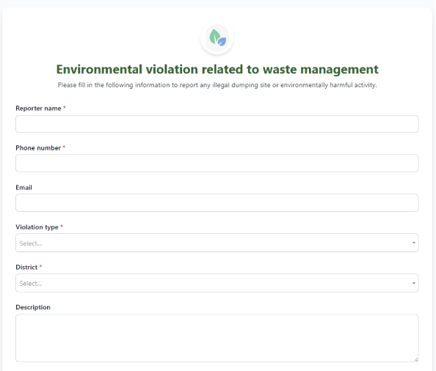The image size is (436, 371).
Task: Open the Violation type select box
Action: tap(217, 243)
